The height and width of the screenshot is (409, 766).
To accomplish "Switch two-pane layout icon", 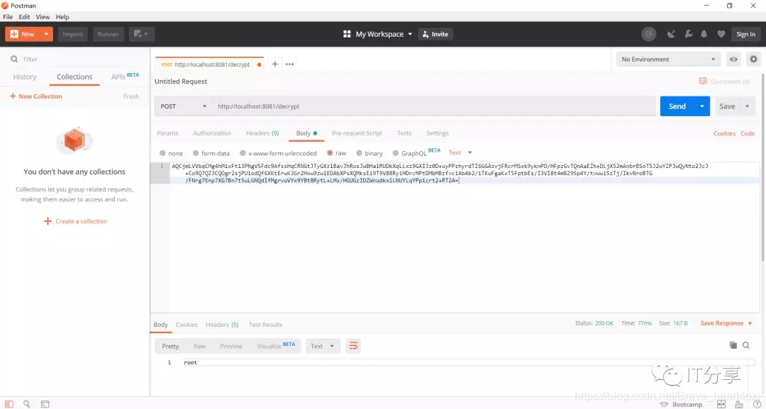I will [721, 404].
